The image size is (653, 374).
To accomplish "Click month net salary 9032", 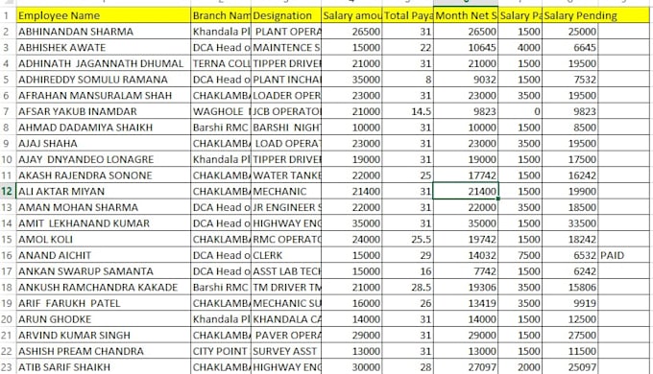I will (x=466, y=80).
